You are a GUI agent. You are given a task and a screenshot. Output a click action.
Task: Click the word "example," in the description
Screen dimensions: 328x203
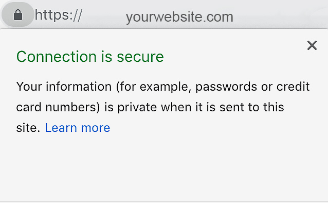click(166, 87)
